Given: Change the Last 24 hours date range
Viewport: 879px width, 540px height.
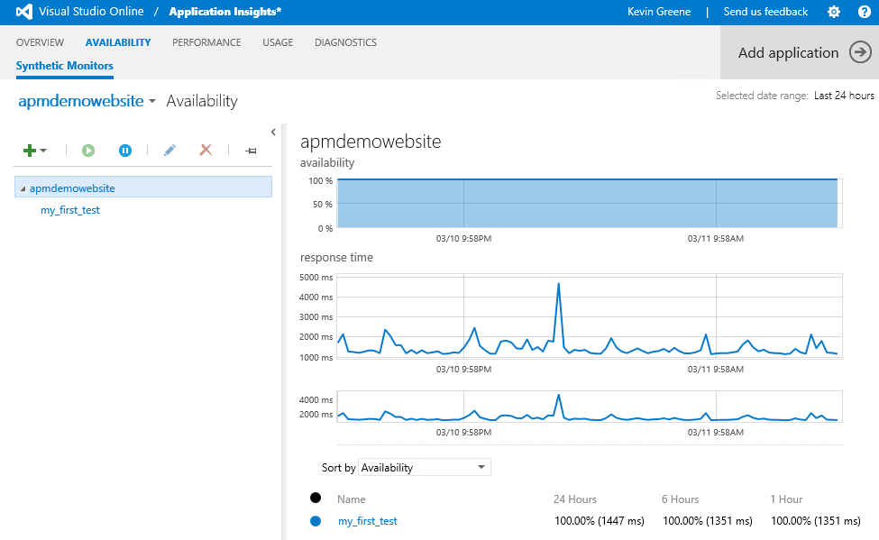Looking at the screenshot, I should [843, 95].
